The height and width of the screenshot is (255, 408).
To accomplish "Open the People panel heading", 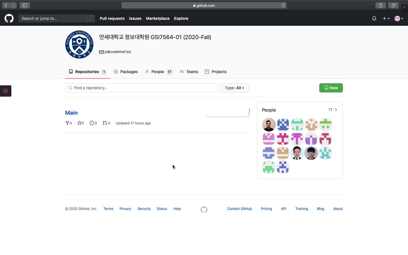I will [269, 110].
